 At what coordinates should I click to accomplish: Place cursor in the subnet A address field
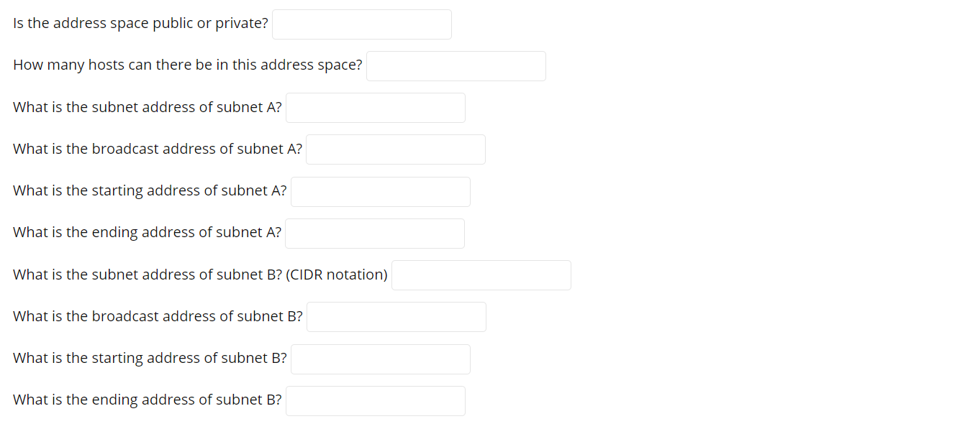tap(375, 107)
